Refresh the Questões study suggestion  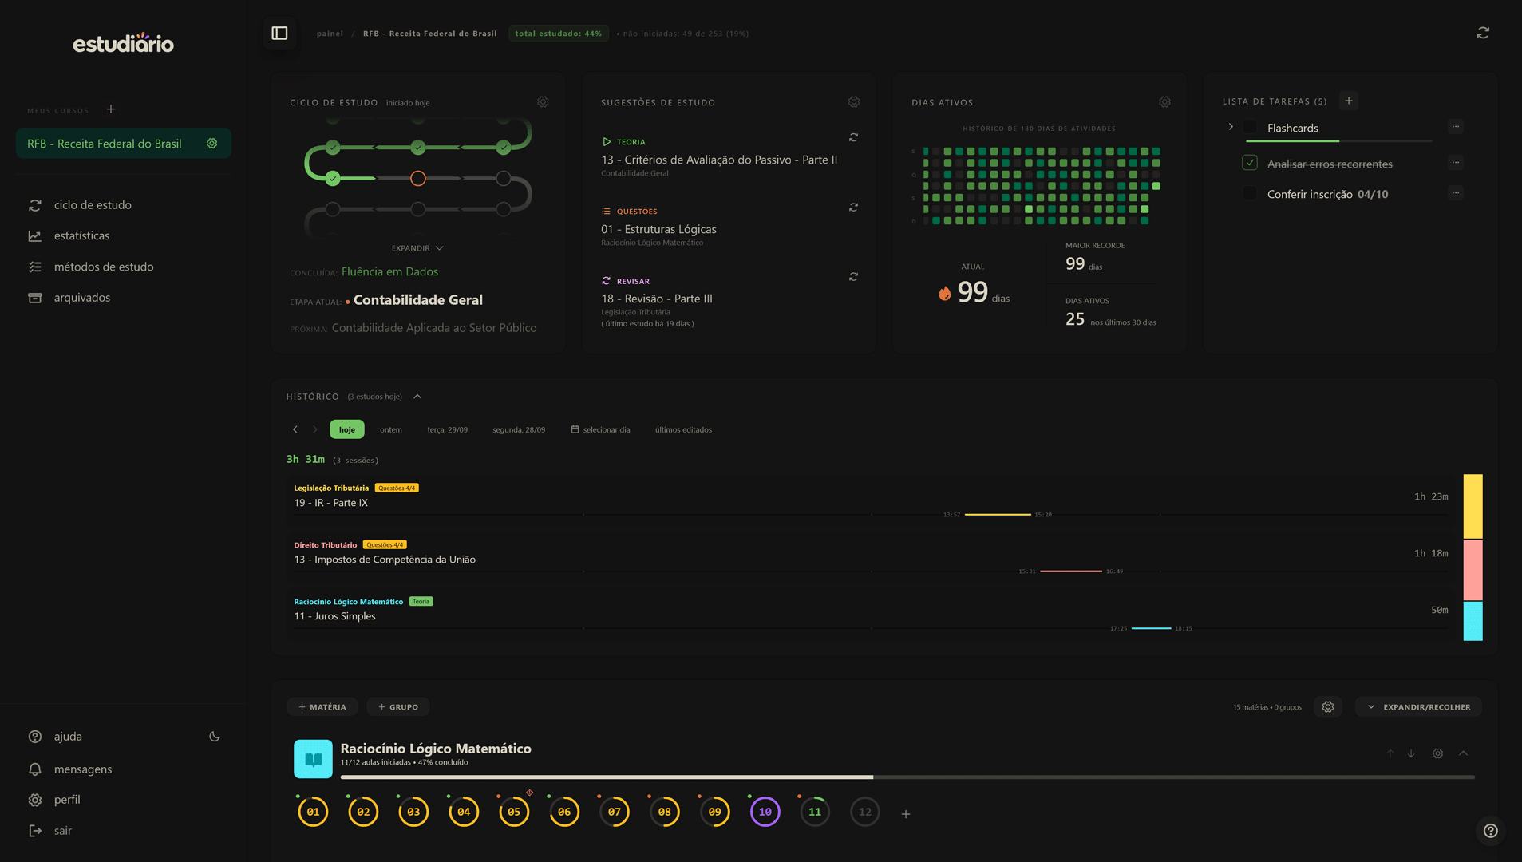pos(853,207)
